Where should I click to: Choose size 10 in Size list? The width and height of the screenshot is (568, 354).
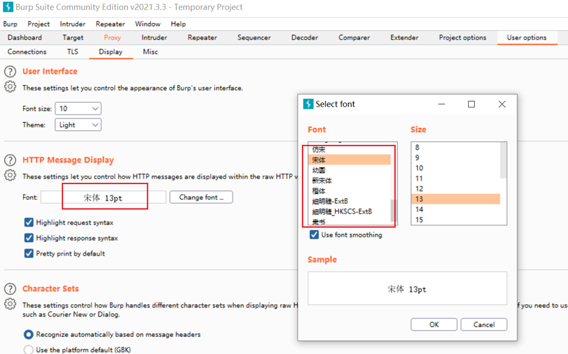[456, 168]
